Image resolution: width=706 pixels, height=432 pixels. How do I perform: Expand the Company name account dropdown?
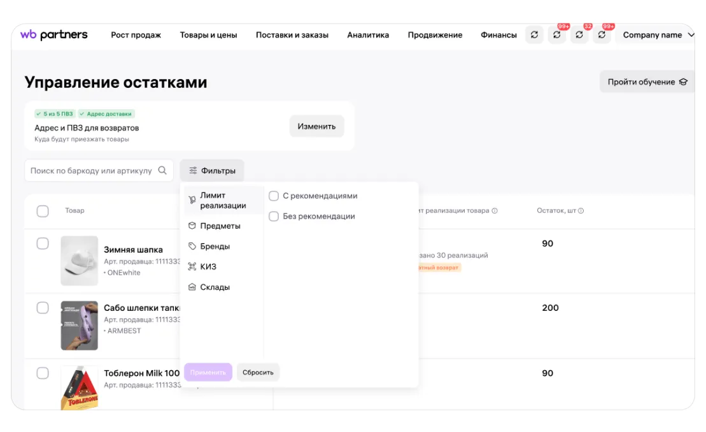658,35
